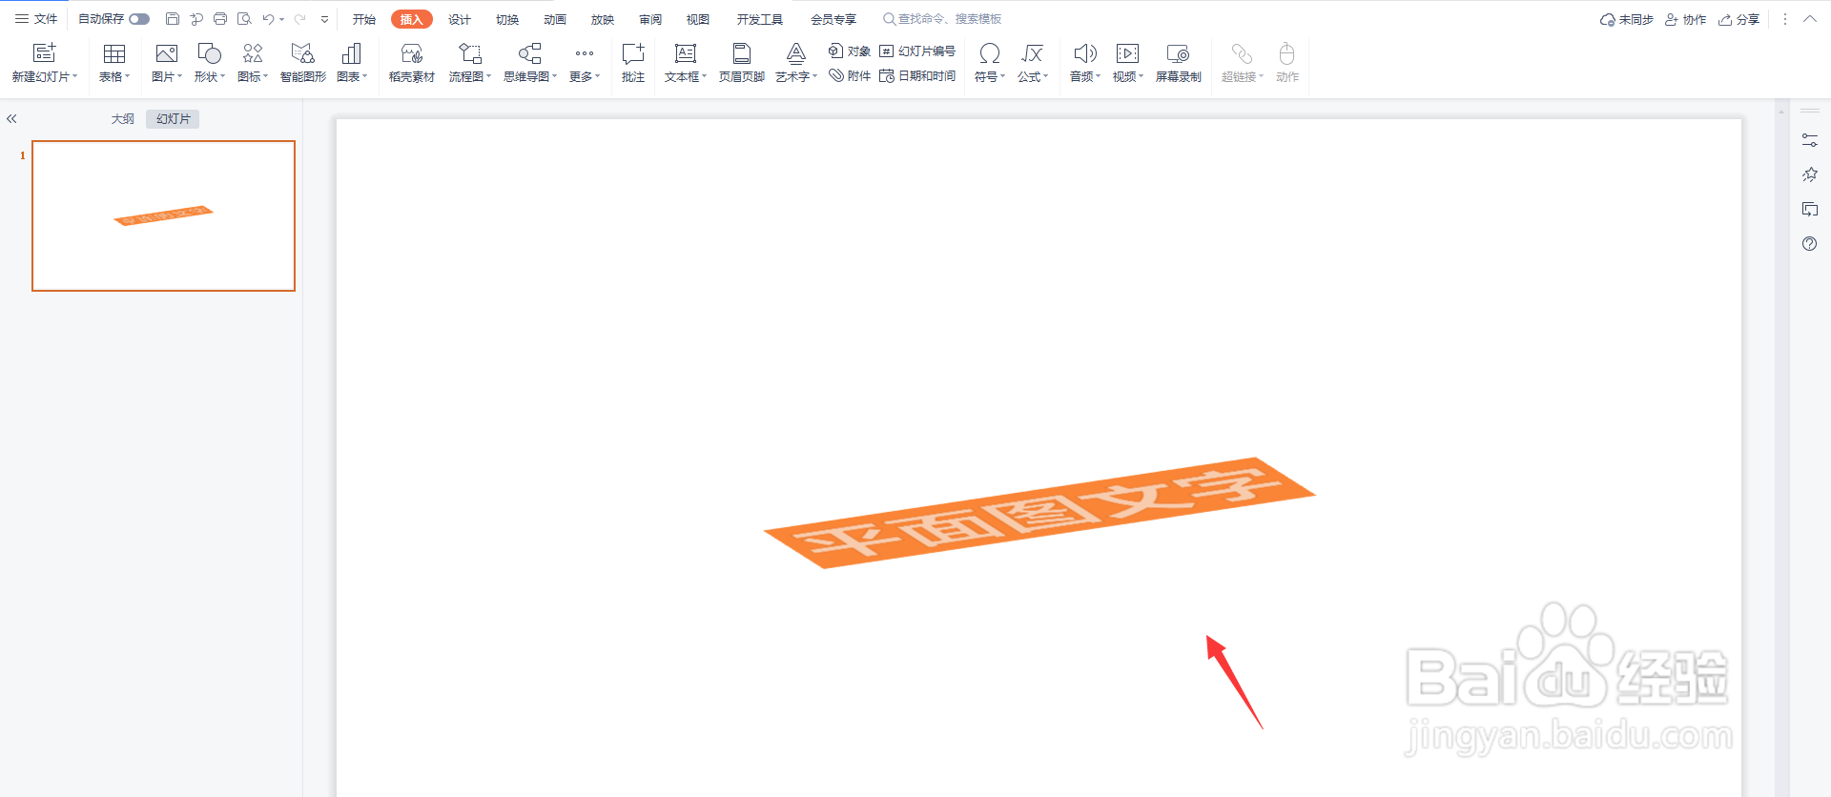1831x797 pixels.
Task: Click the save icon in quick toolbar
Action: (173, 19)
